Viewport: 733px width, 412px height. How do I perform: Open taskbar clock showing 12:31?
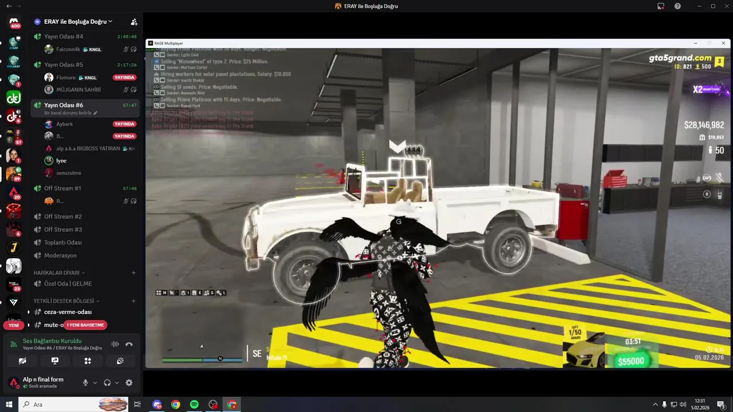click(x=700, y=405)
